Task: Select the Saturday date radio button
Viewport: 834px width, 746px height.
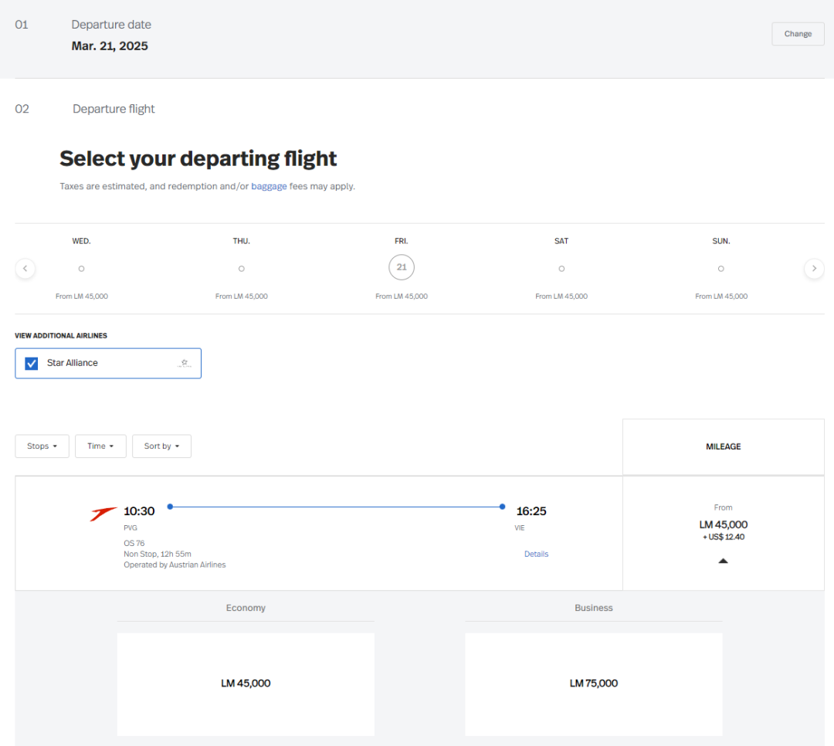Action: pos(561,269)
